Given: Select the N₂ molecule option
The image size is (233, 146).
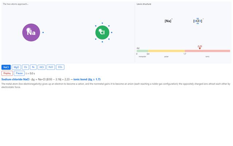Looking at the screenshot, I should coord(33,67).
